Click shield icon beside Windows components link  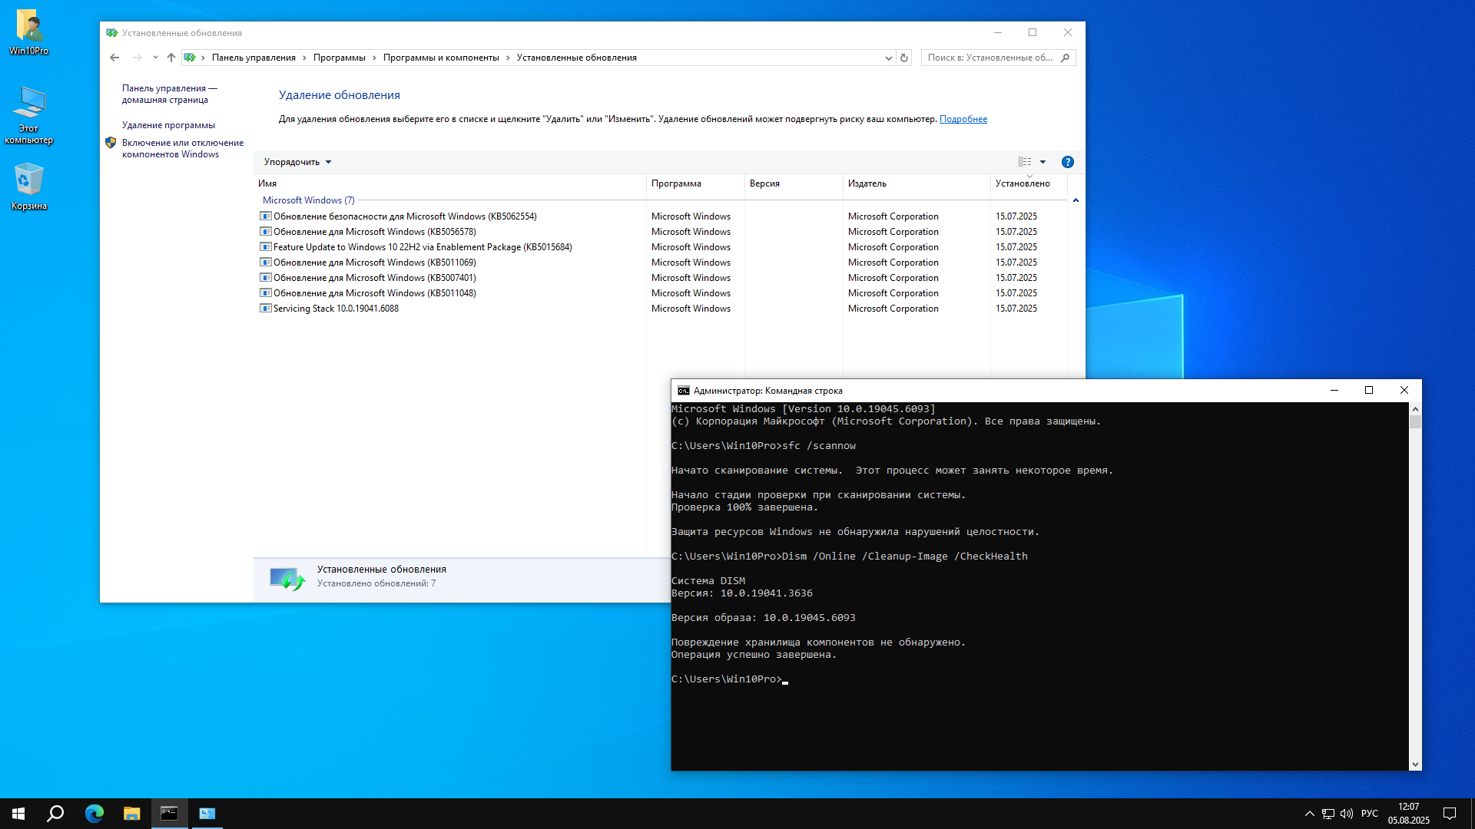pos(111,143)
